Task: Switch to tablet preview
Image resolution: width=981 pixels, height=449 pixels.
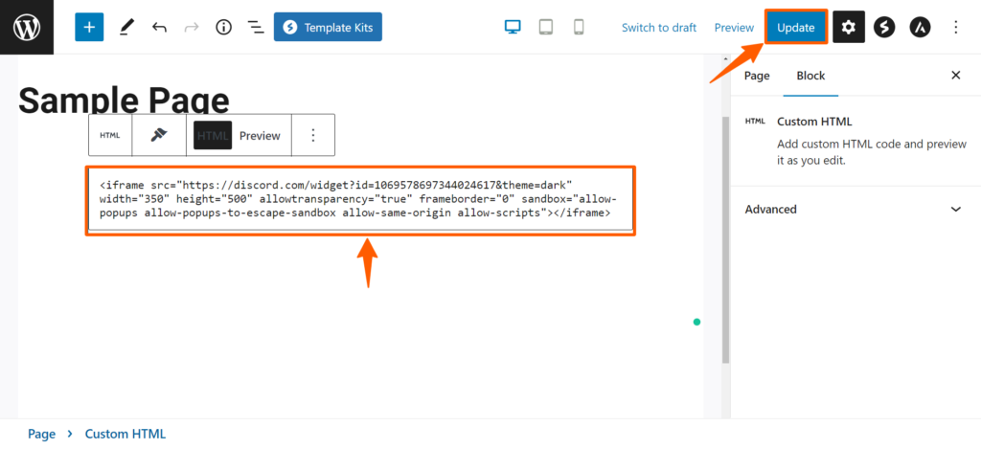Action: tap(546, 28)
